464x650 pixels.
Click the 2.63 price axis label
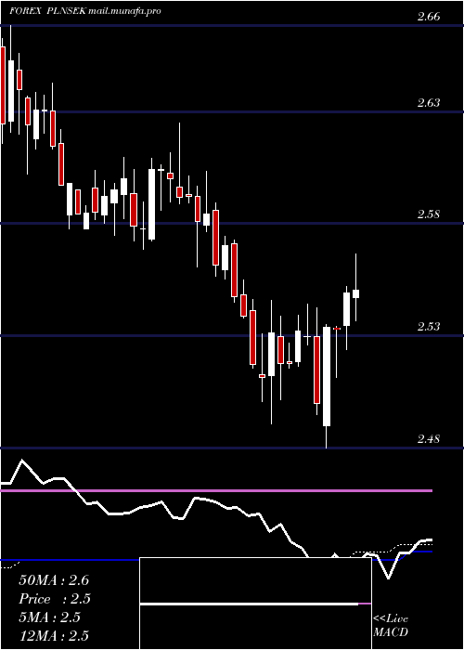tap(429, 103)
